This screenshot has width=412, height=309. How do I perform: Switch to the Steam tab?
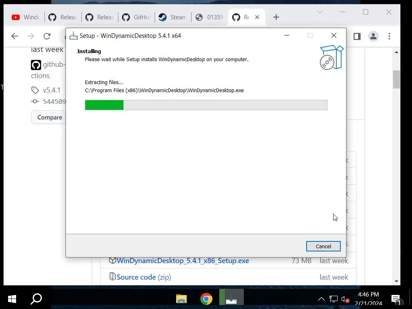click(x=173, y=17)
